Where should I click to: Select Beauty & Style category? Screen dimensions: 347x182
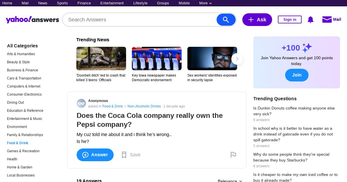click(x=18, y=62)
